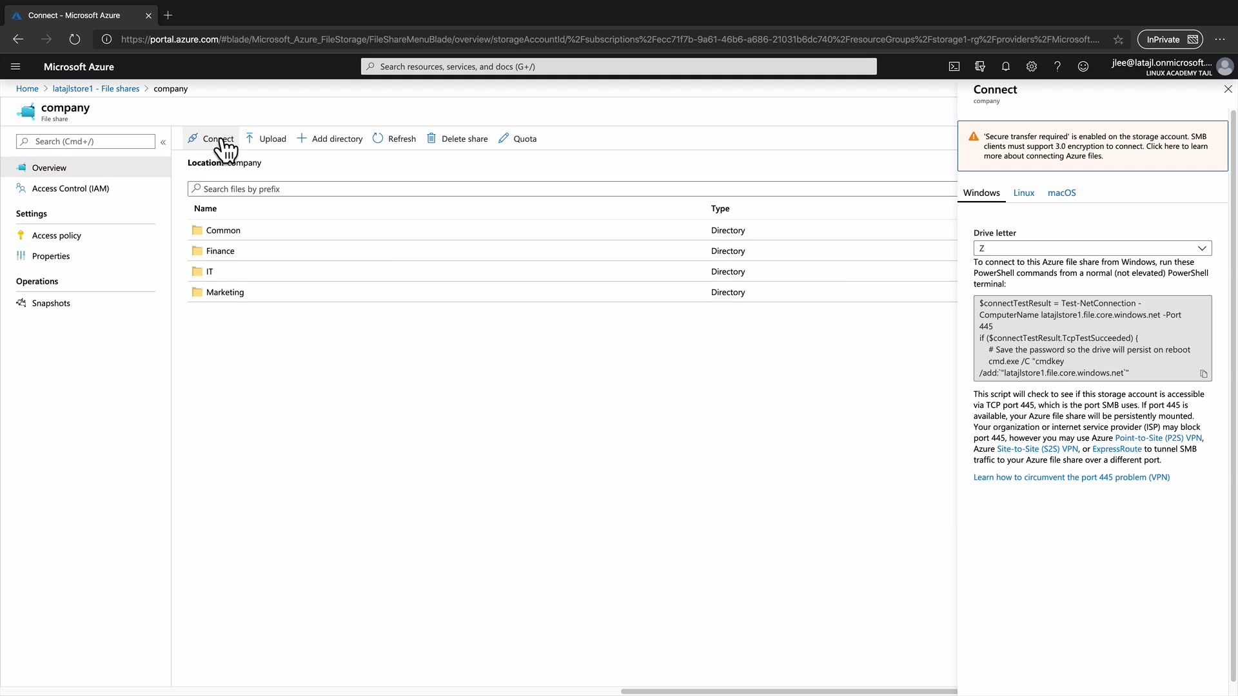
Task: Copy the PowerShell script to clipboard
Action: (1203, 374)
